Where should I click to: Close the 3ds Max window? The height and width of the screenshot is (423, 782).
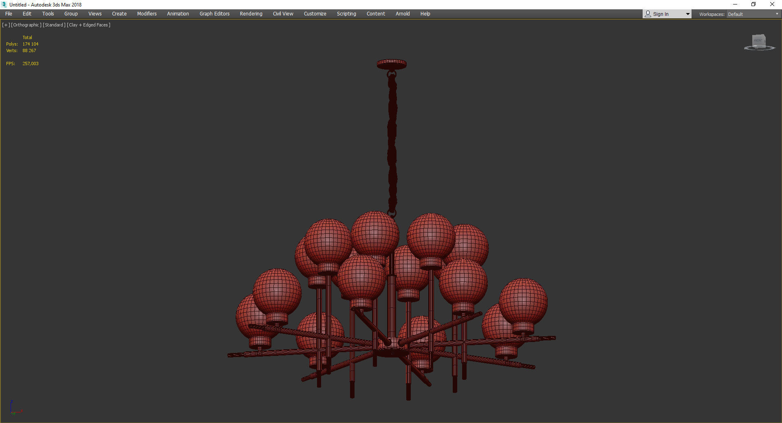[x=772, y=4]
